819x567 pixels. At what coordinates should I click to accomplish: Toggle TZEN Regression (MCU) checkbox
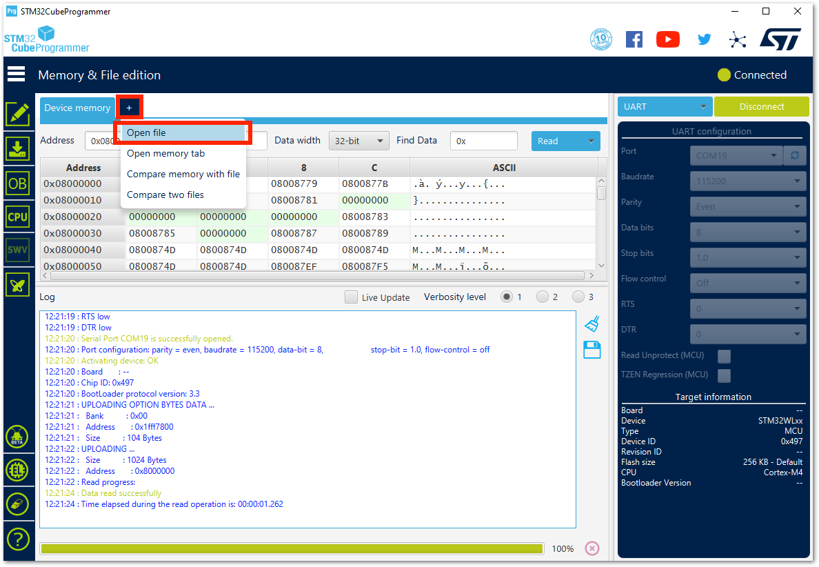tap(724, 375)
